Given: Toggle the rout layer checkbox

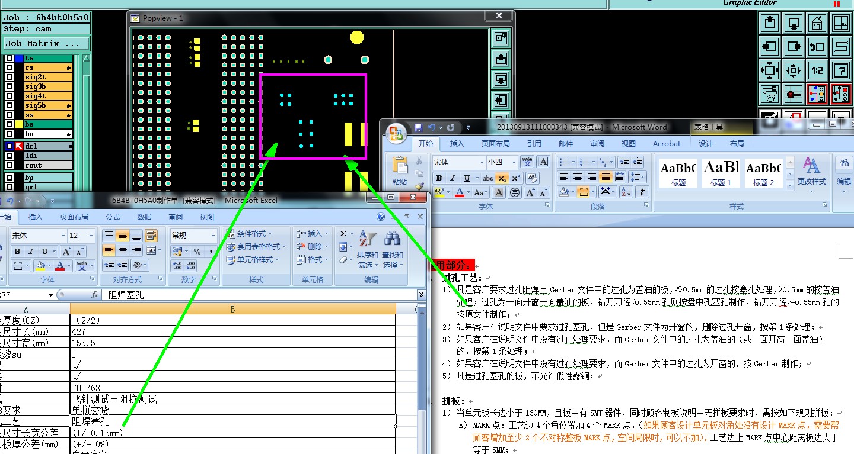Looking at the screenshot, I should [x=9, y=165].
